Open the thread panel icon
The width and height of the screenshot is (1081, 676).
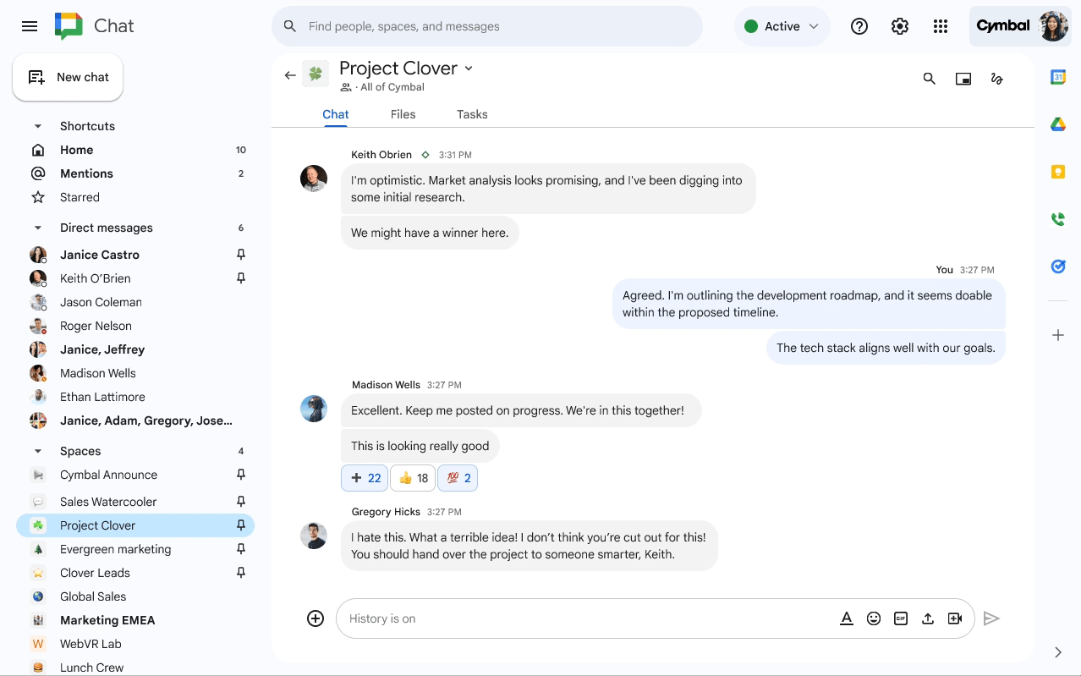pos(997,79)
